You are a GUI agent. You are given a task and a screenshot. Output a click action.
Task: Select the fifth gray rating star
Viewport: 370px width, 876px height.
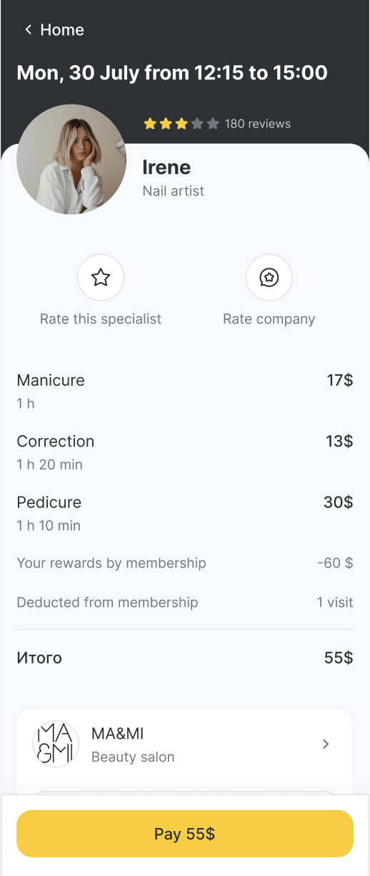coord(213,124)
